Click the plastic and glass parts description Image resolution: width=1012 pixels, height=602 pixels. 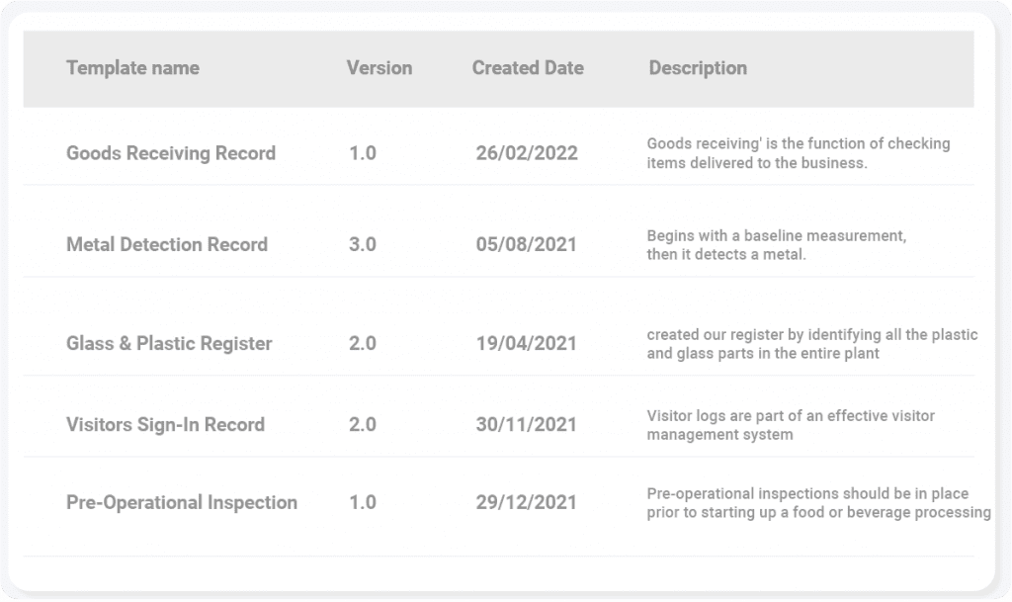[x=811, y=344]
